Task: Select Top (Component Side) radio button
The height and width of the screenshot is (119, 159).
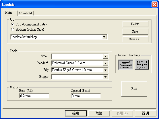Action: point(13,24)
